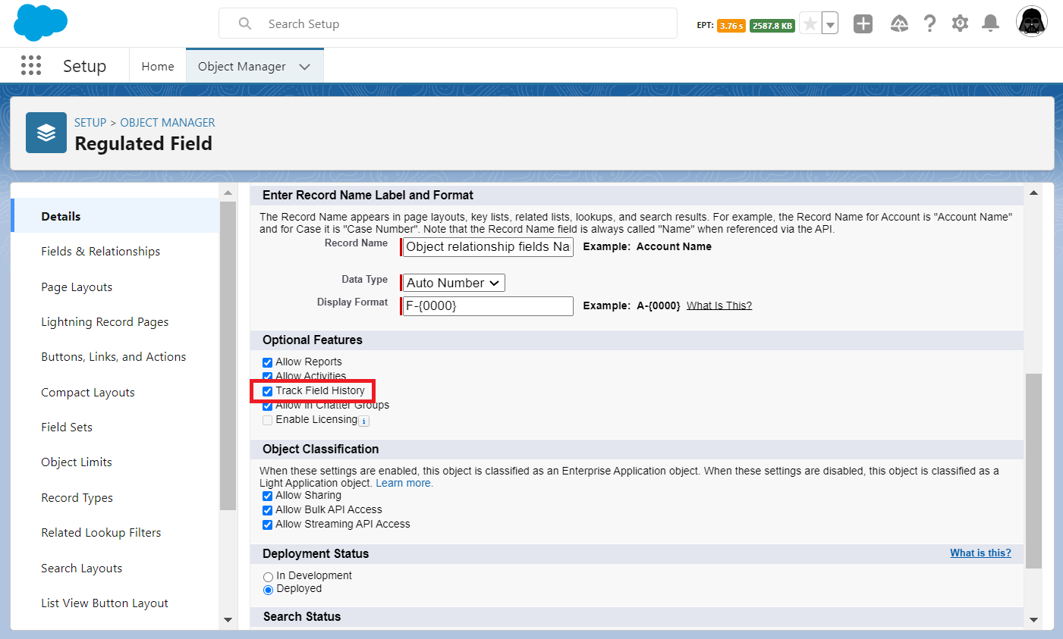Click the Learn more link
1063x639 pixels.
coord(404,483)
